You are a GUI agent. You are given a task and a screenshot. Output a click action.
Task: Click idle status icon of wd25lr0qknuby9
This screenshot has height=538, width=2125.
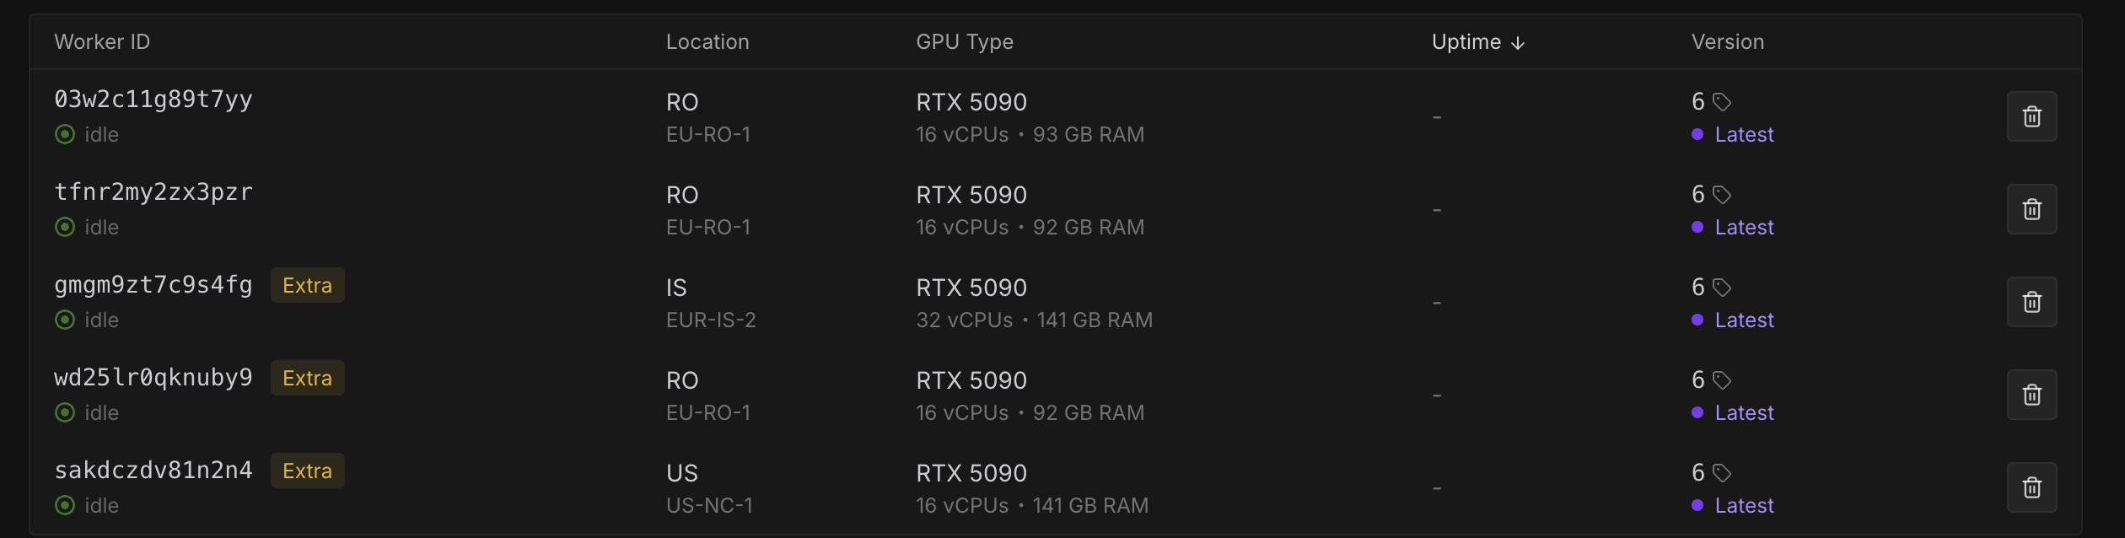coord(65,412)
